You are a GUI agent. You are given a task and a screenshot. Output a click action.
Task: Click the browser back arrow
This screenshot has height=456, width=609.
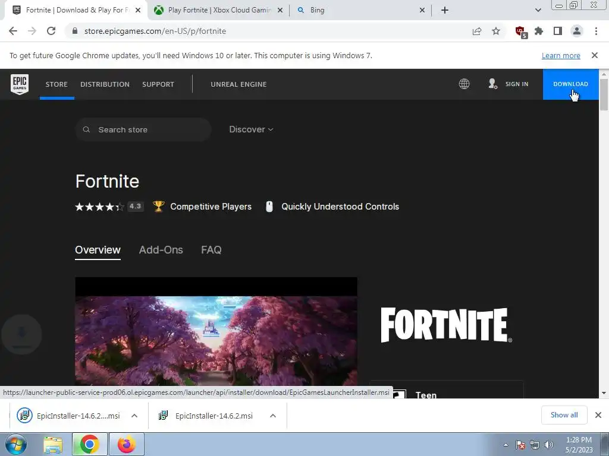pos(13,31)
